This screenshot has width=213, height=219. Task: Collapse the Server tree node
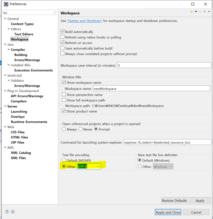5,106
